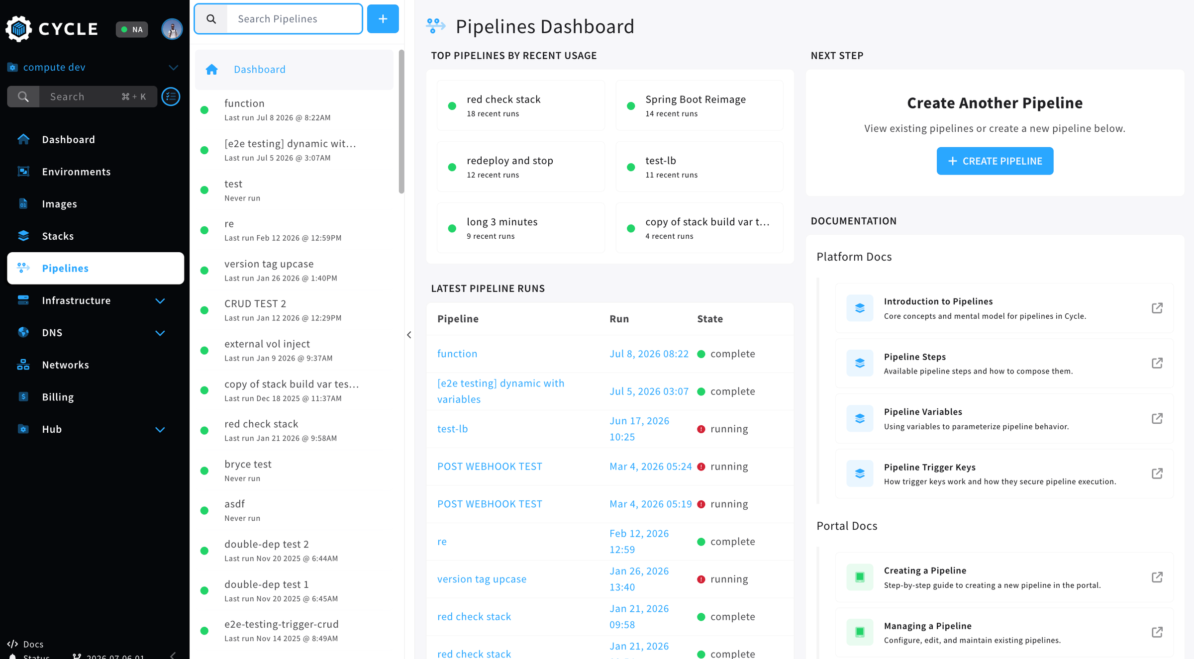Open 'Pipeline Trigger Keys' external link icon
1194x659 pixels.
click(x=1157, y=473)
